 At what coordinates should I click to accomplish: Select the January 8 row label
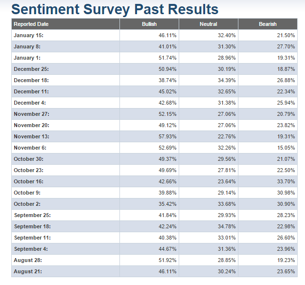click(x=27, y=47)
